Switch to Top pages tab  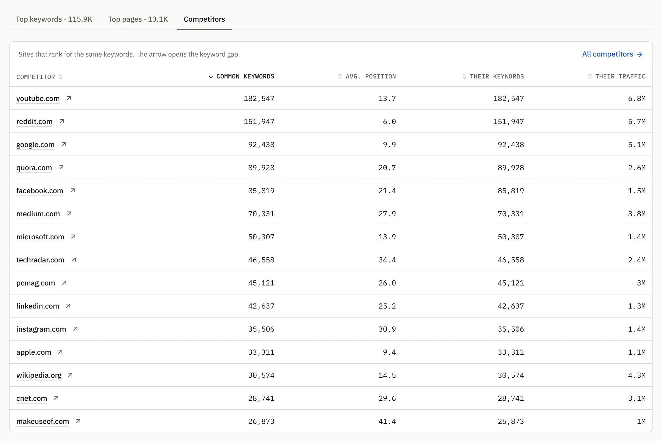point(138,19)
